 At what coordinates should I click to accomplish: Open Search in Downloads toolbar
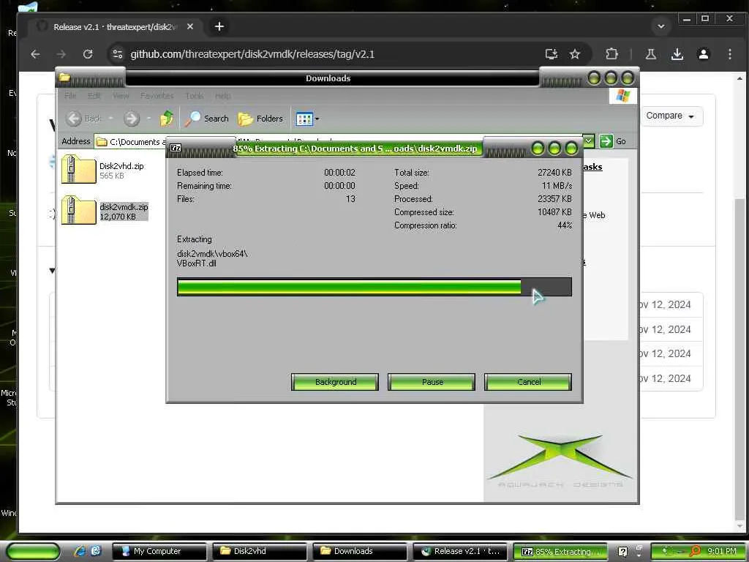tap(207, 119)
